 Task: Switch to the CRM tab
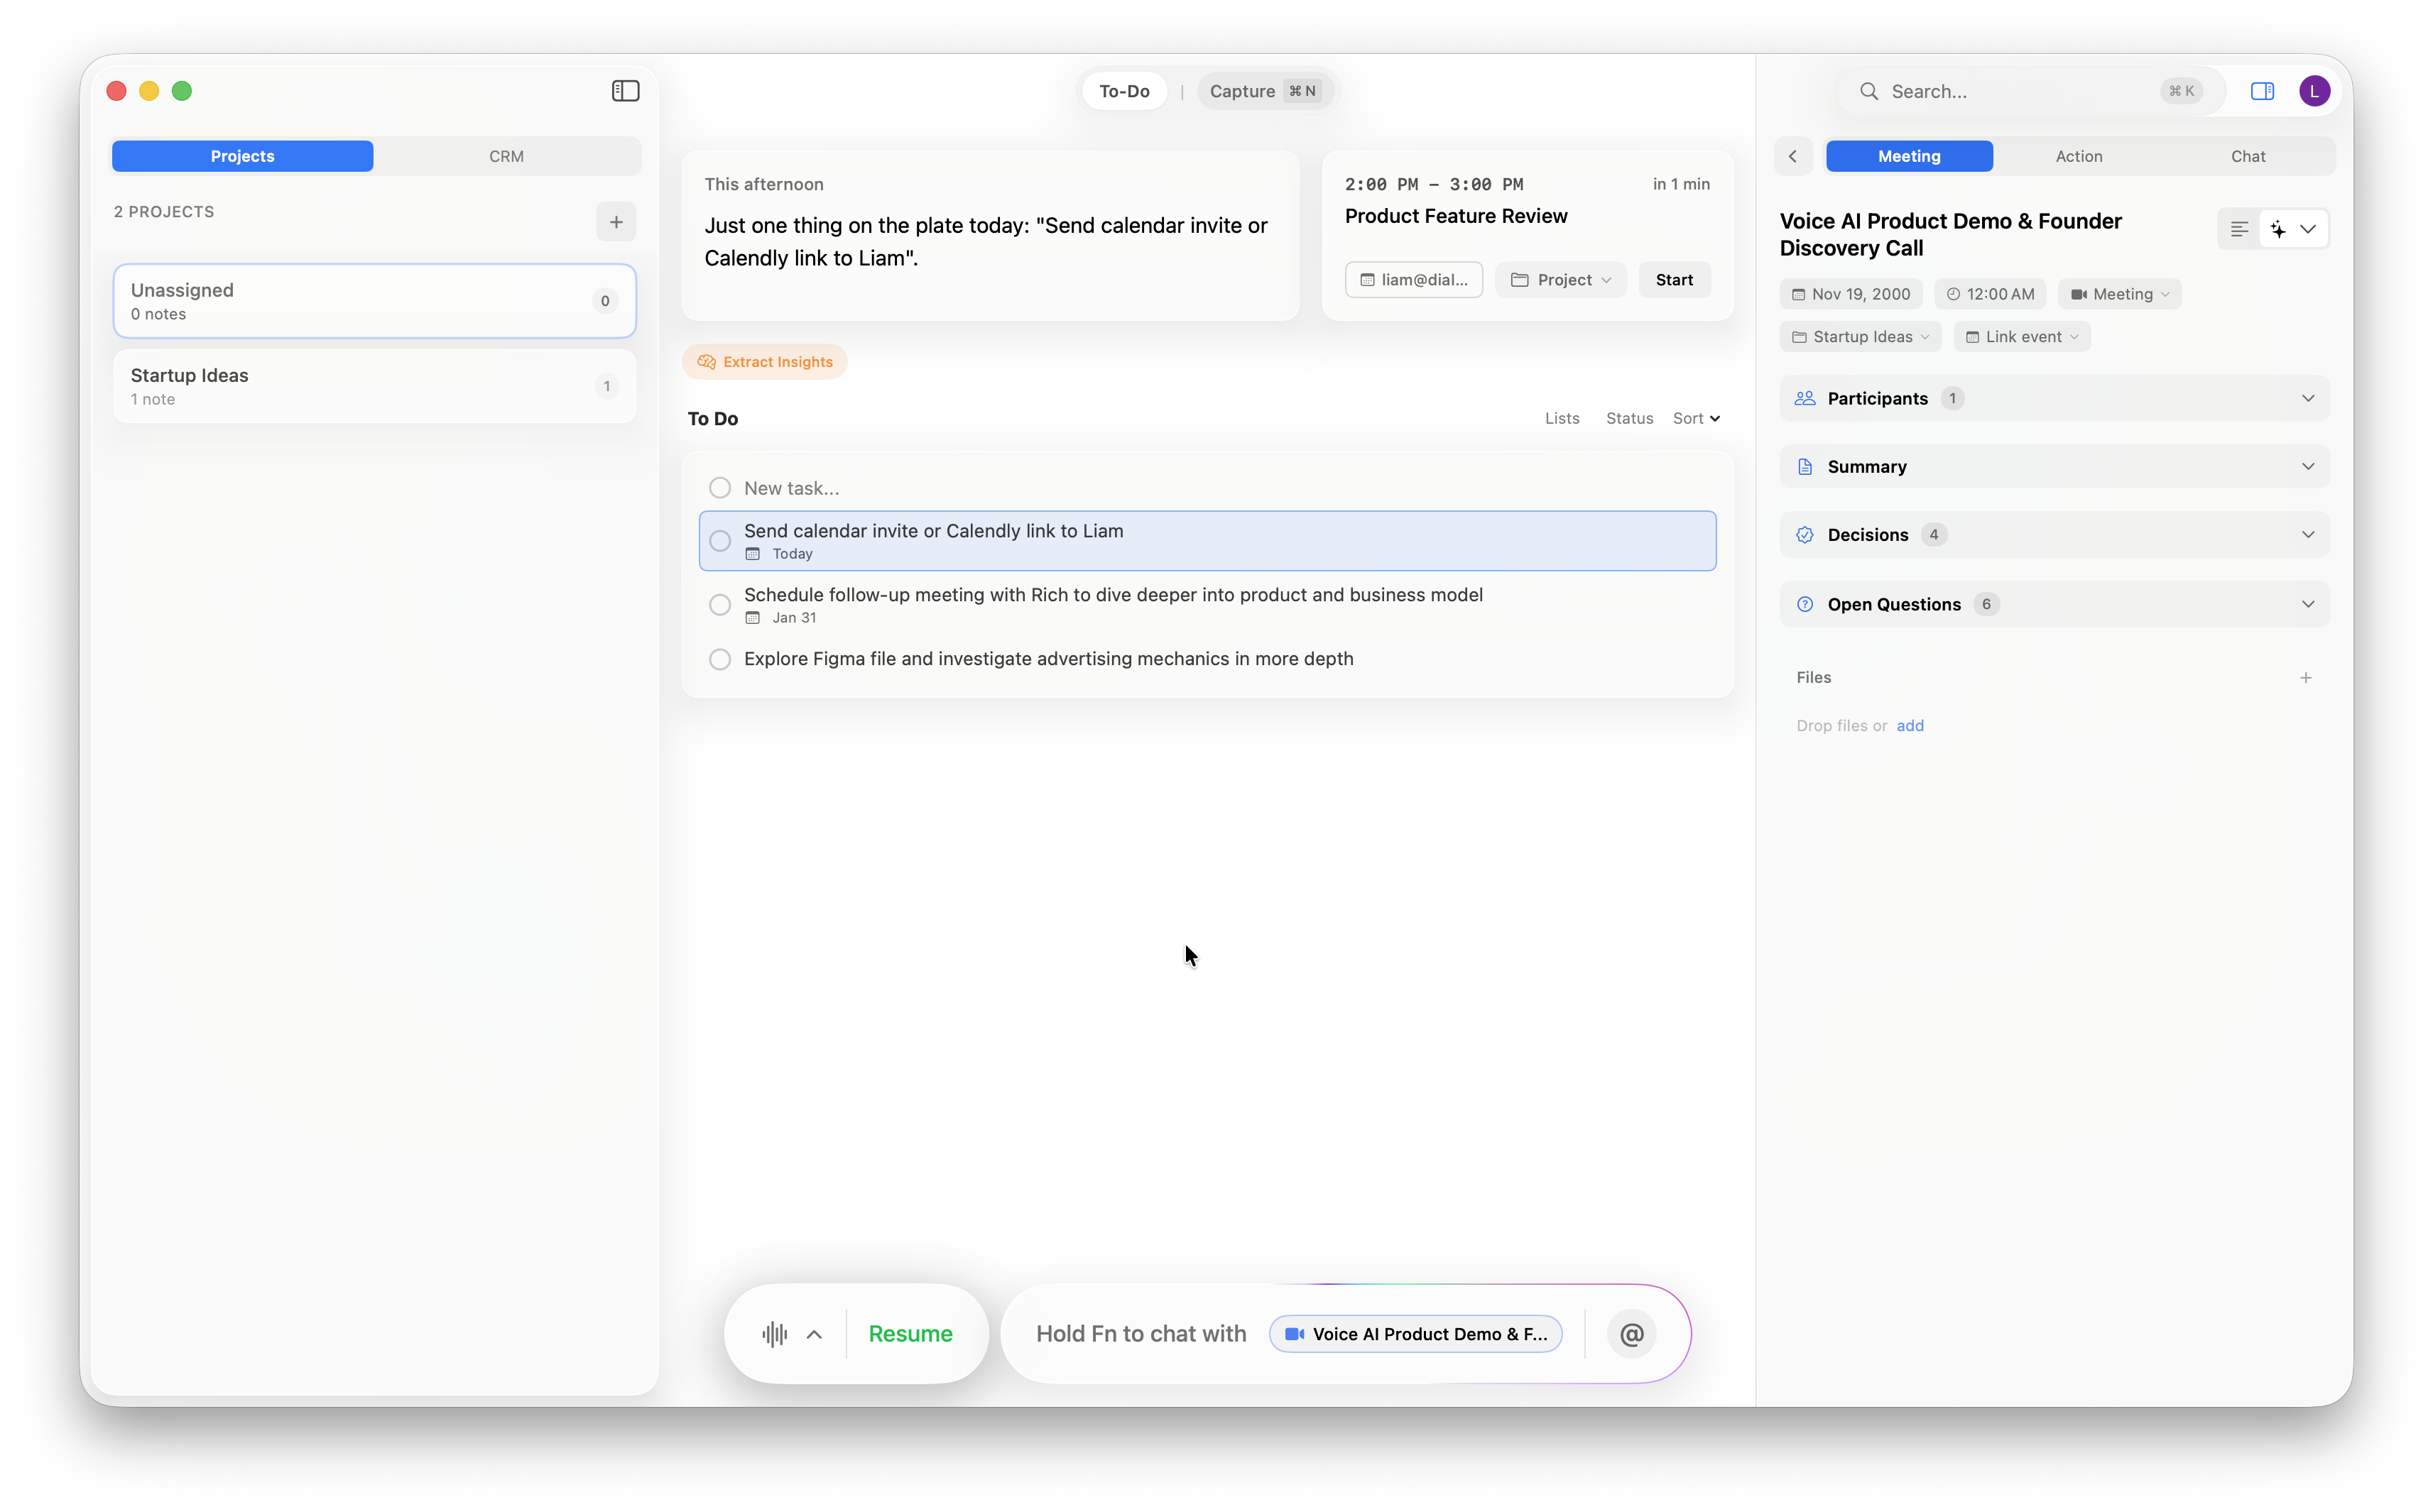click(x=506, y=156)
